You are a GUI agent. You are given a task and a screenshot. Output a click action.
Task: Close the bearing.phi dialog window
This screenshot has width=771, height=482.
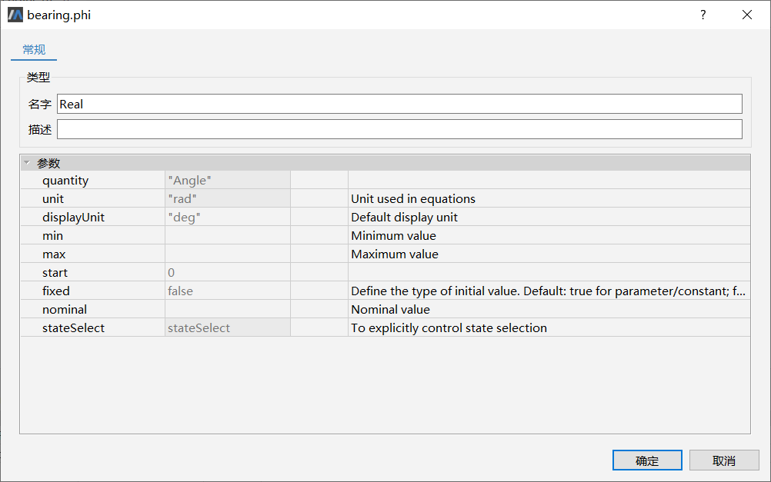(746, 15)
